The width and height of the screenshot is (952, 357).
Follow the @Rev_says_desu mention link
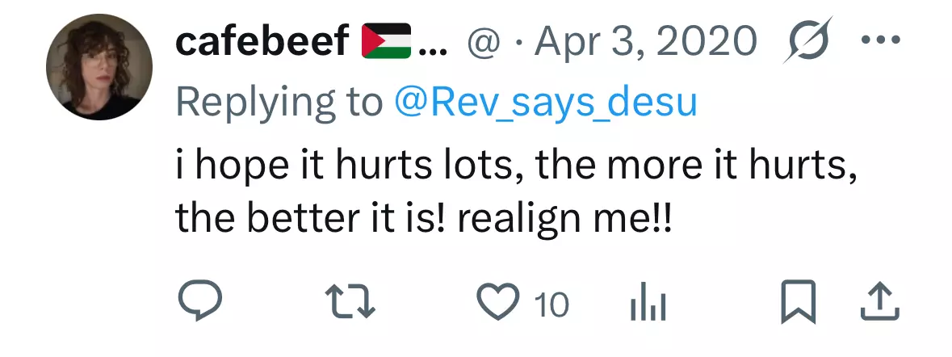(545, 103)
